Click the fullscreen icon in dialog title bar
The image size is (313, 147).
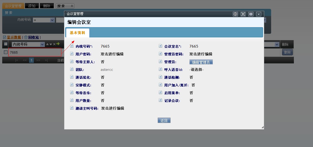(243, 14)
